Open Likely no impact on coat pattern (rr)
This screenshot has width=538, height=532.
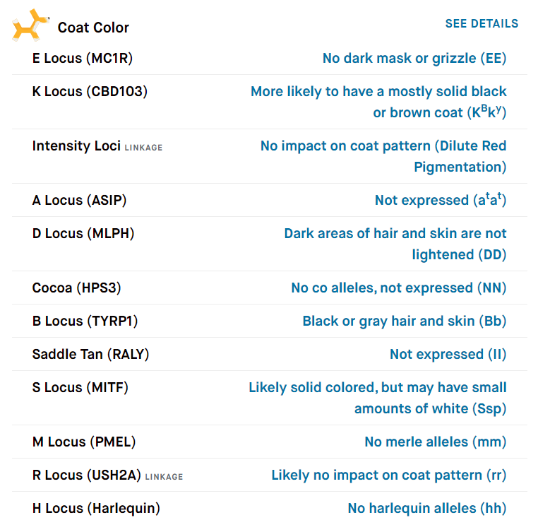(389, 475)
